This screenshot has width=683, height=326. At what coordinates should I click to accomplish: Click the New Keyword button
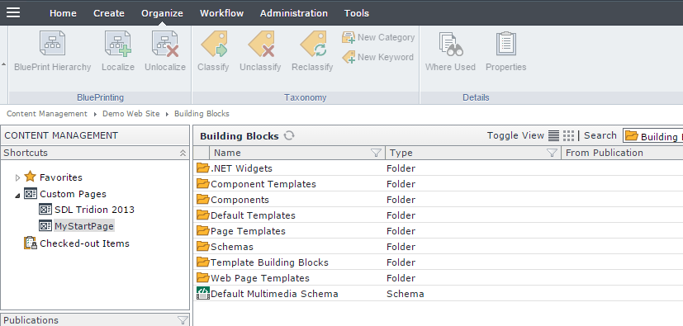[377, 57]
